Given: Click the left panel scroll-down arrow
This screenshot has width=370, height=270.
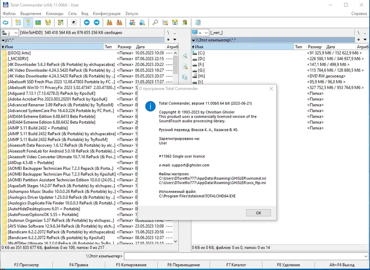Looking at the screenshot, I should pos(175,241).
